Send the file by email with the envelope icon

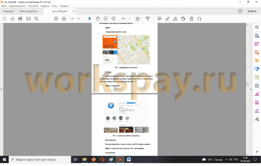point(28,19)
